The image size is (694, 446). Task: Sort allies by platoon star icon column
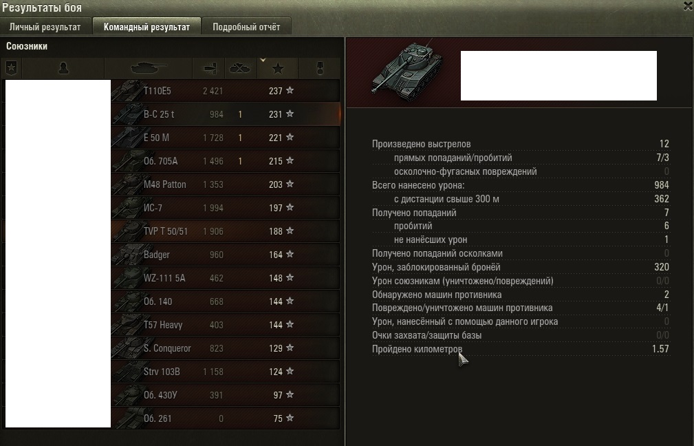coord(12,68)
